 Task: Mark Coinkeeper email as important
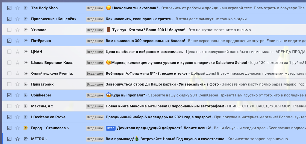click(x=26, y=95)
